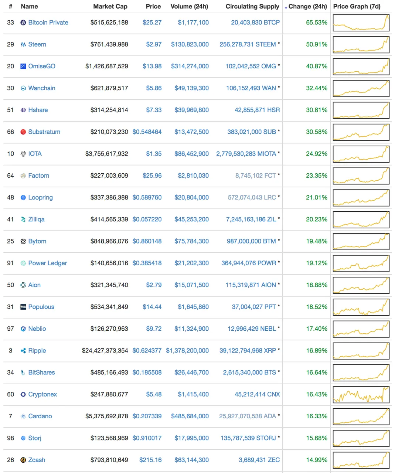Sort table by Price header
Screen dimensions: 395x473
click(x=153, y=7)
